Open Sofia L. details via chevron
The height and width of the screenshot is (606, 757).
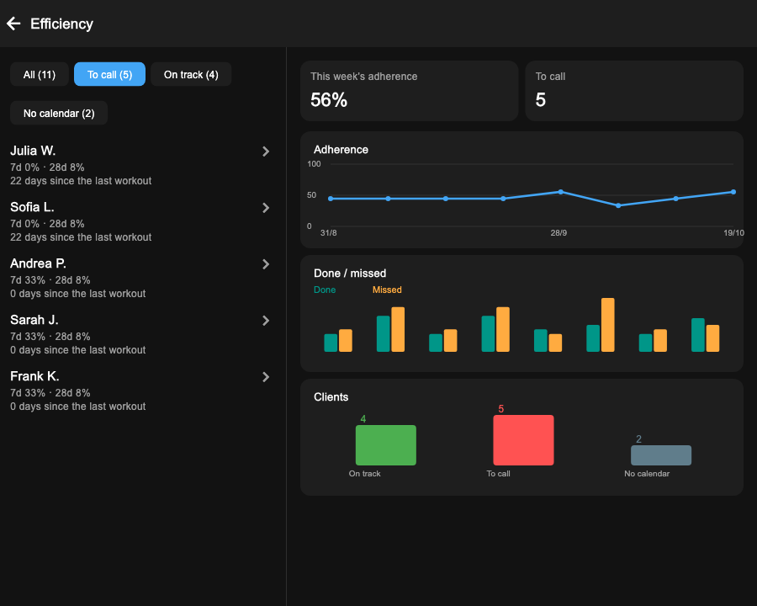point(266,208)
